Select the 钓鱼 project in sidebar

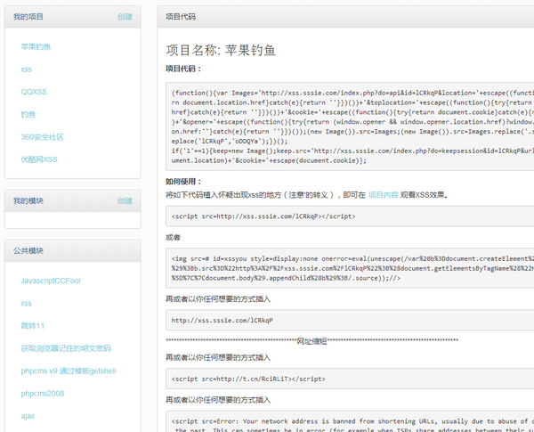point(28,114)
